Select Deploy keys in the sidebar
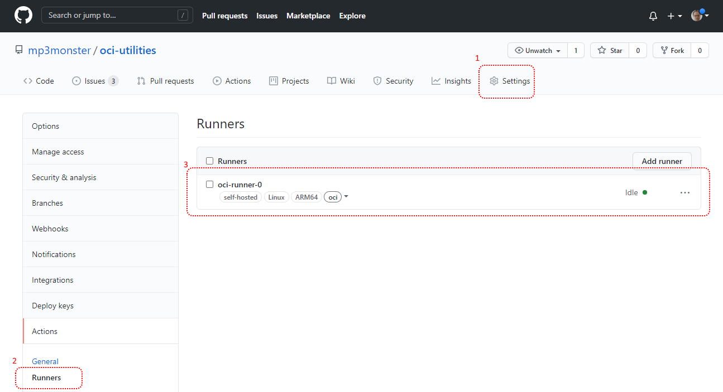723x392 pixels. click(52, 306)
